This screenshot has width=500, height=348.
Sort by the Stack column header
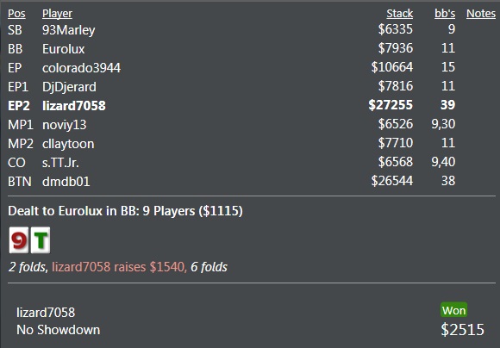coord(399,14)
